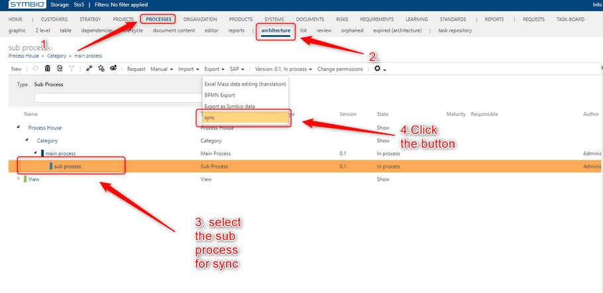Click the star favorites icon

101,69
